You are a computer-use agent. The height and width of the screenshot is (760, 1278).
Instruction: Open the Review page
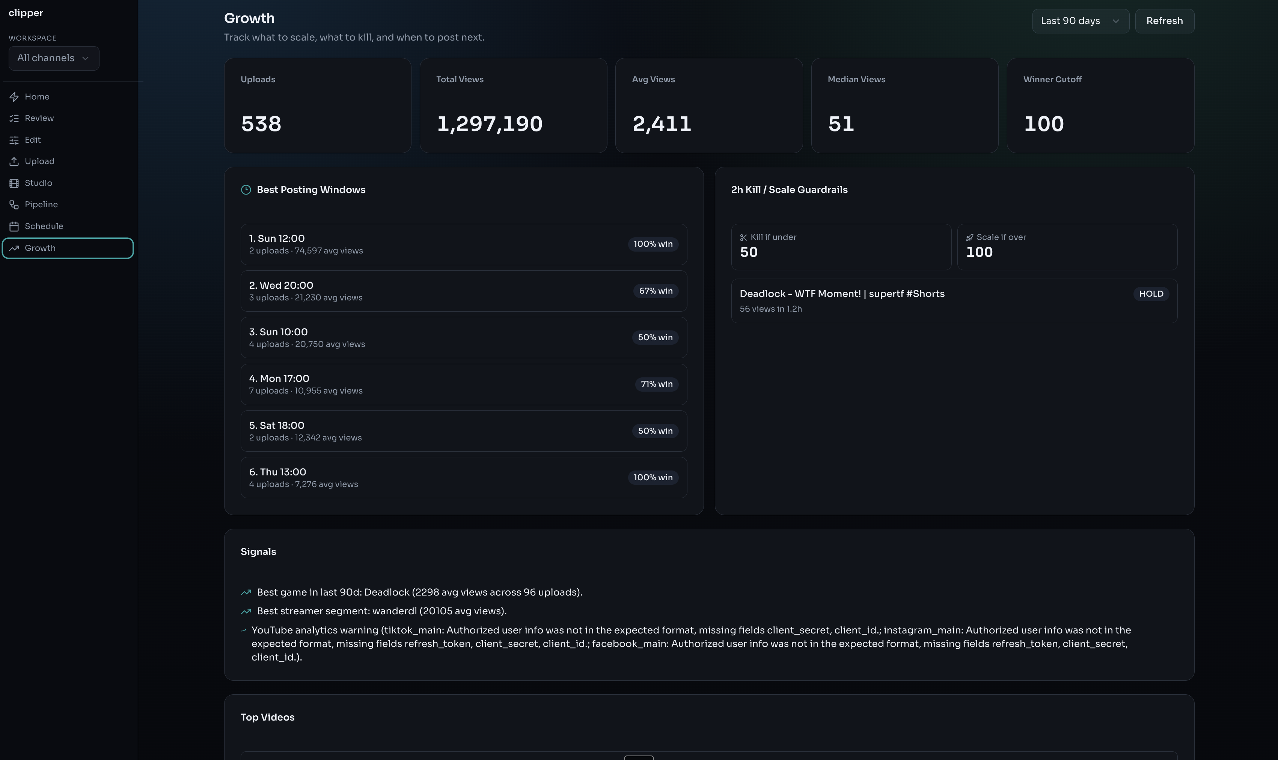point(68,118)
